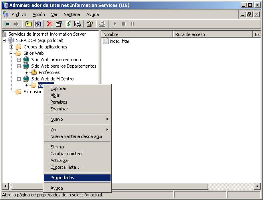Click the export list toolbar icon
The image size is (263, 200).
(x=77, y=24)
